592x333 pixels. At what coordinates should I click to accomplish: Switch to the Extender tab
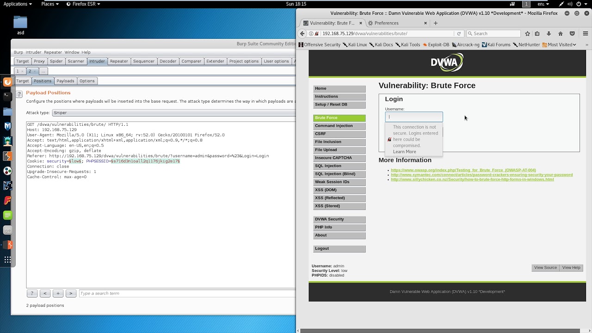pyautogui.click(x=216, y=61)
